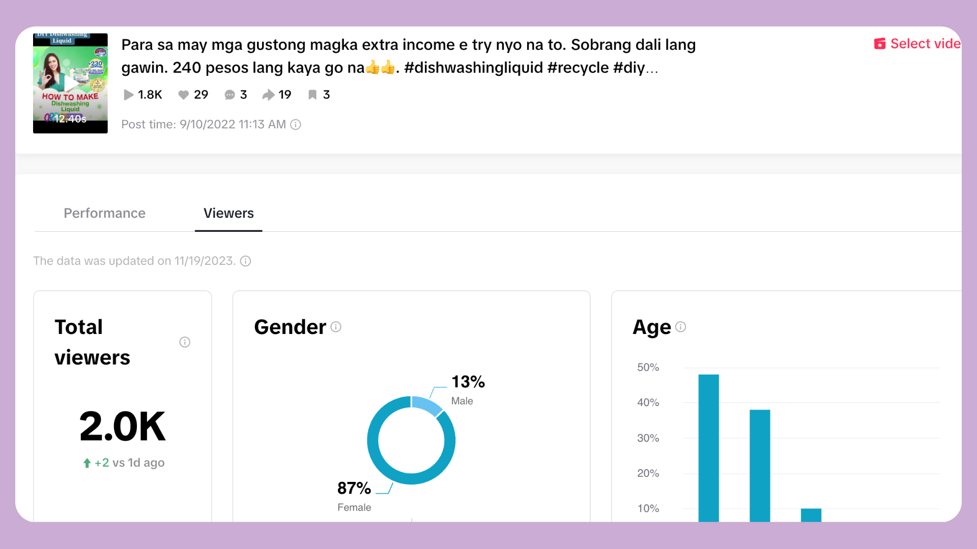The width and height of the screenshot is (977, 549).
Task: Click the share arrow icon
Action: 268,95
